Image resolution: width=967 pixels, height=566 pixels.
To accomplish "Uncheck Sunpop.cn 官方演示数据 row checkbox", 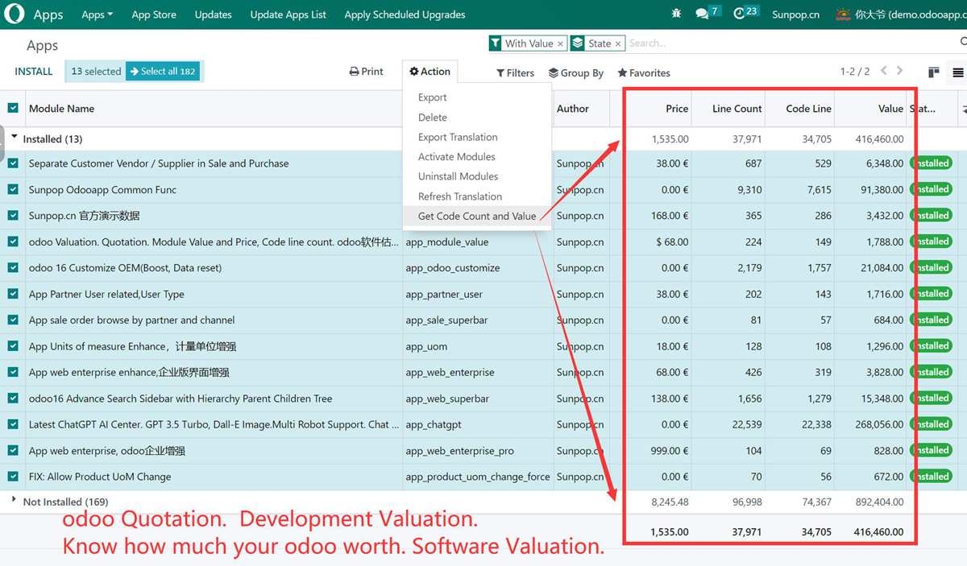I will point(13,216).
